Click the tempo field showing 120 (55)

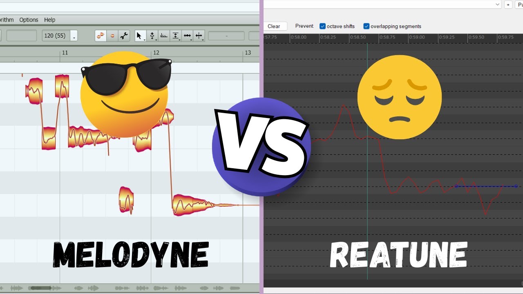pos(56,36)
